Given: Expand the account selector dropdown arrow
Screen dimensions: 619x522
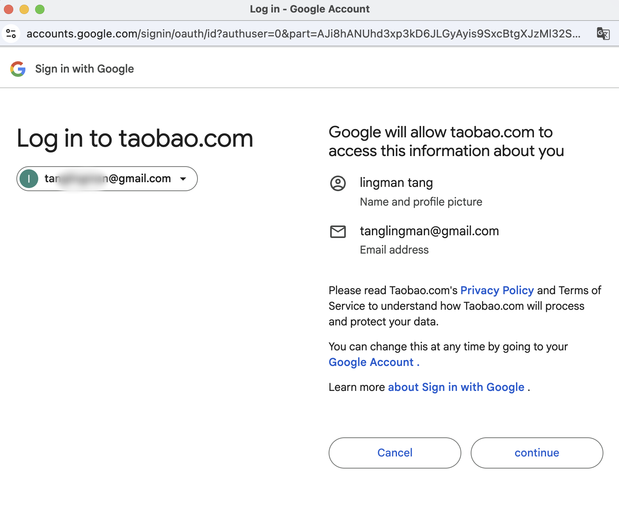Looking at the screenshot, I should pos(183,179).
